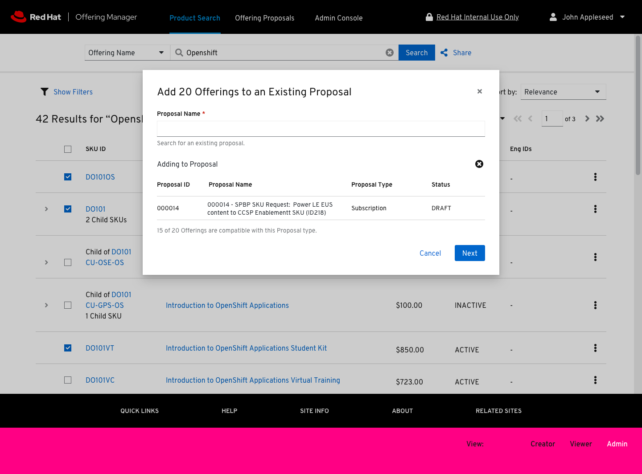Click the Show Filters funnel icon
The width and height of the screenshot is (642, 474).
(x=45, y=92)
